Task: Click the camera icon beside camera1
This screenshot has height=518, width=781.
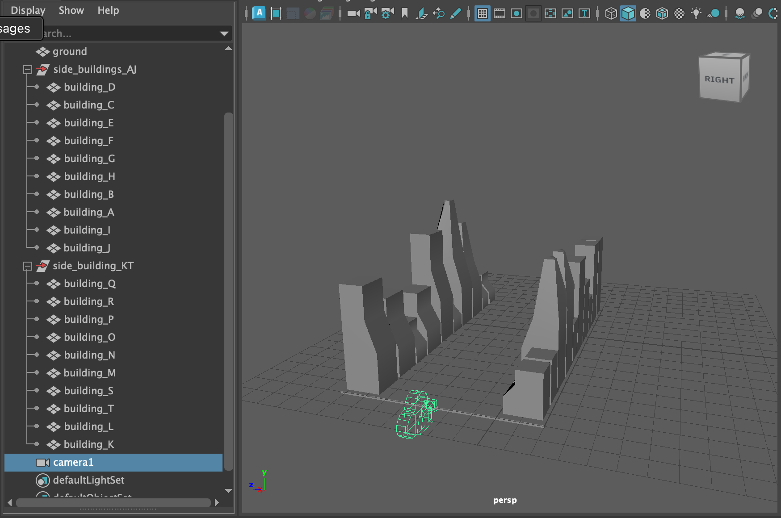Action: pyautogui.click(x=42, y=463)
